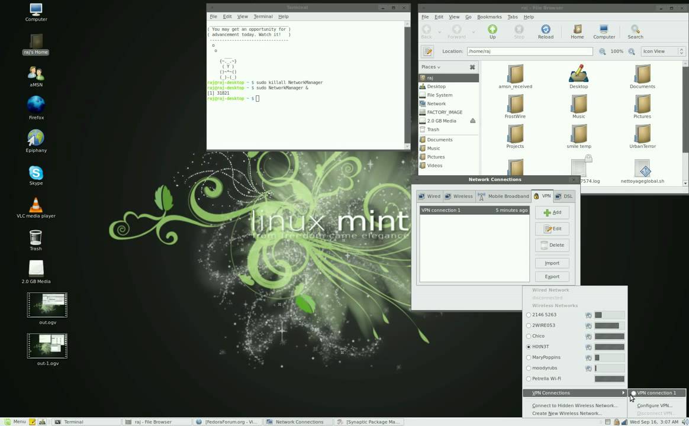Click the zoom in magnifier icon
This screenshot has height=426, width=689.
[632, 51]
